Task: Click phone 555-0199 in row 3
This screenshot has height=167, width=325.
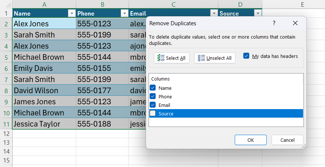Action: click(102, 35)
